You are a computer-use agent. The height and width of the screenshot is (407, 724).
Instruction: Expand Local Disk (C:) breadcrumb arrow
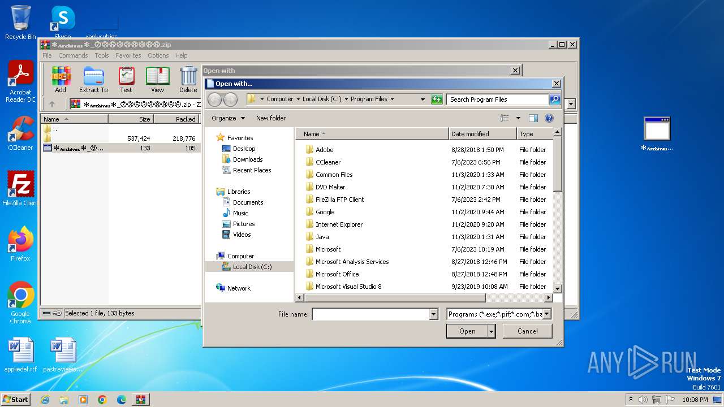tap(346, 99)
